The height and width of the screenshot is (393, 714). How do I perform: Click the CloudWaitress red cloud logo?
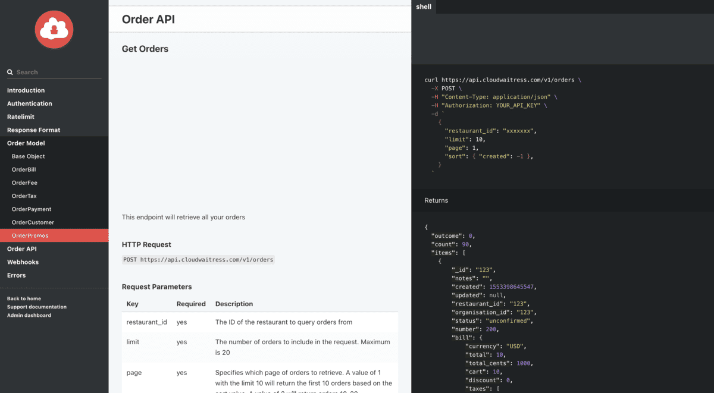[x=54, y=29]
